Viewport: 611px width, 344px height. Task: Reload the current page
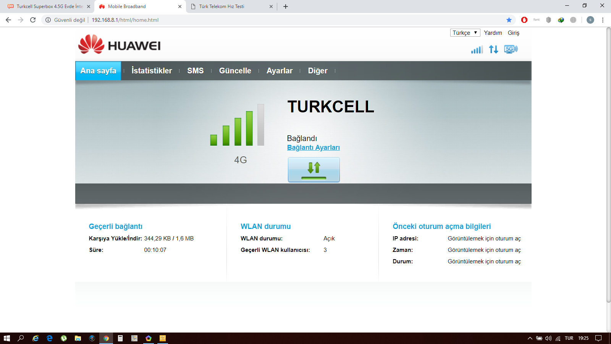(x=33, y=20)
